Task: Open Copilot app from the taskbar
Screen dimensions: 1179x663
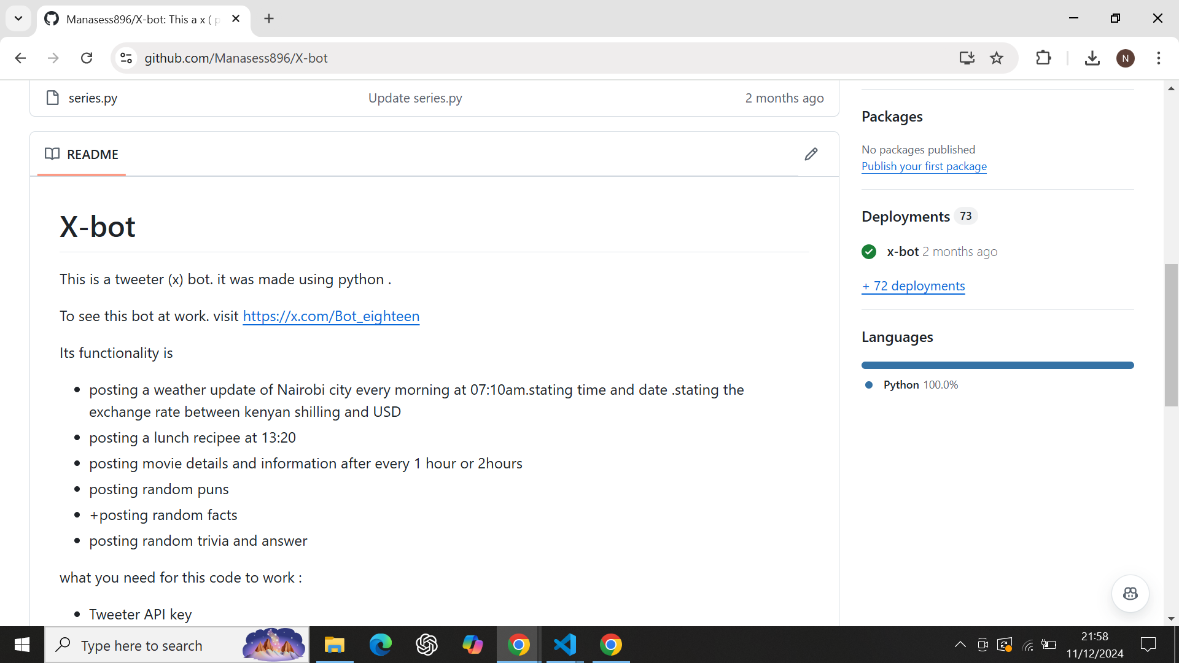Action: 473,645
